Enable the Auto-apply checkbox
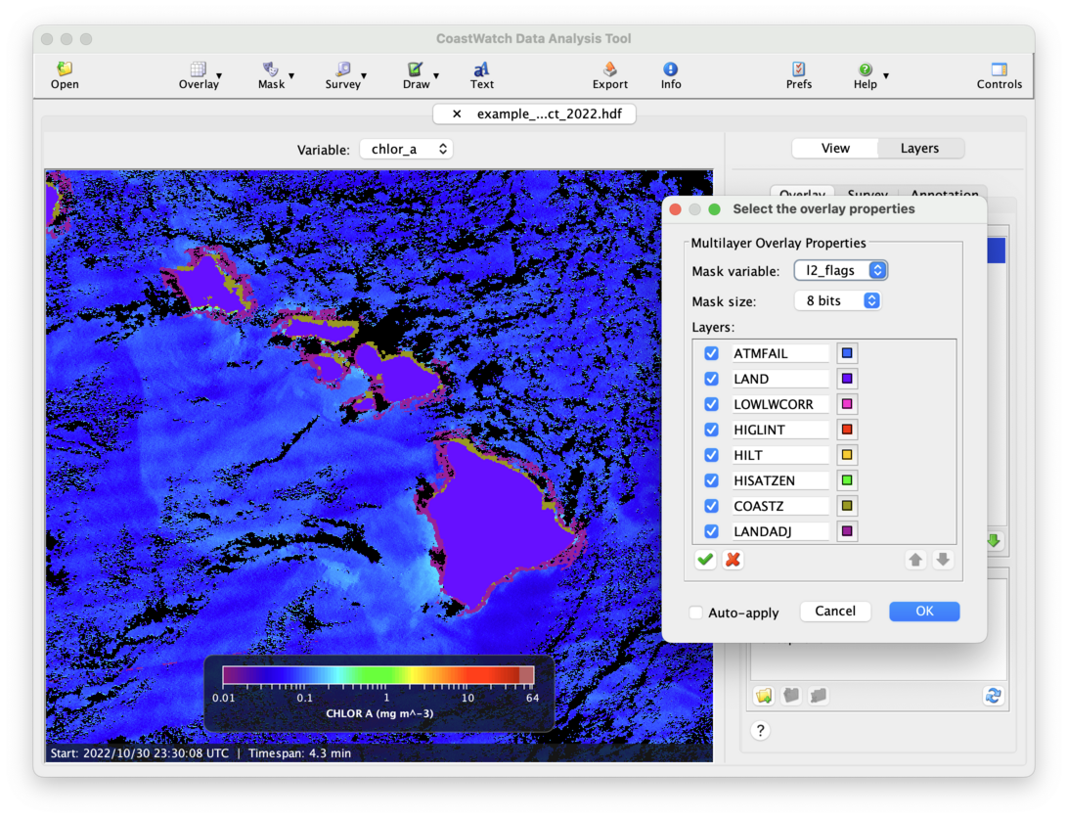The image size is (1068, 818). coord(695,613)
